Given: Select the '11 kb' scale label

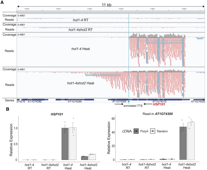Looking at the screenshot, I should [106, 5].
